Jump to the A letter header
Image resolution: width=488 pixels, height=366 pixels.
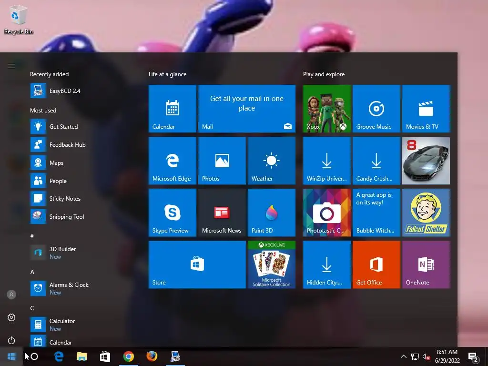[x=32, y=272]
